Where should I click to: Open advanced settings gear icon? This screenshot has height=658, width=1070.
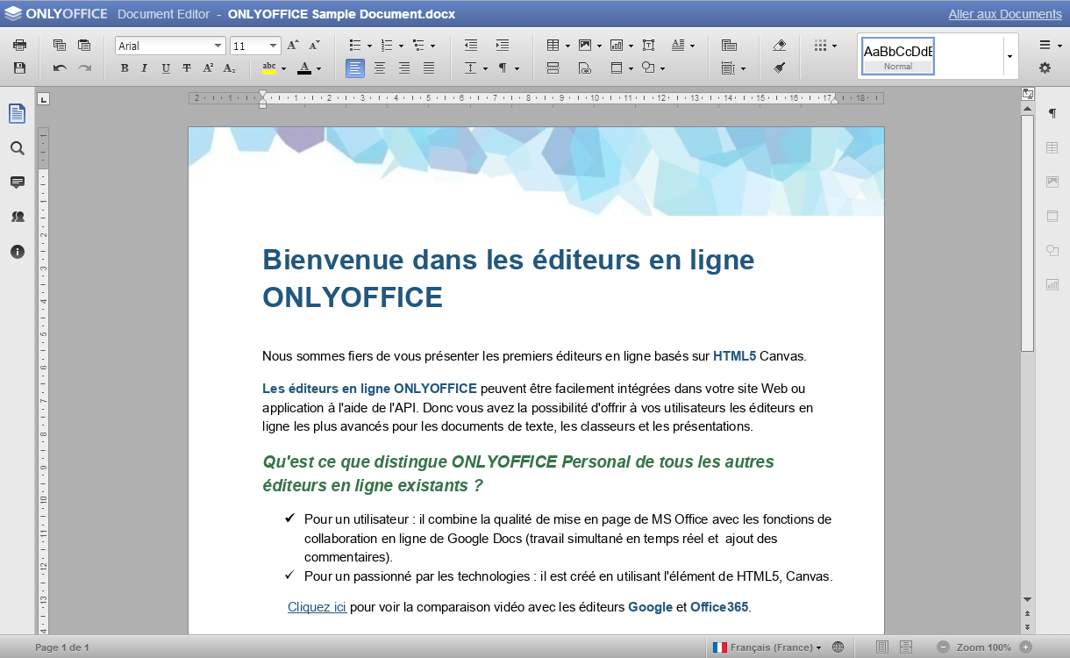1045,68
